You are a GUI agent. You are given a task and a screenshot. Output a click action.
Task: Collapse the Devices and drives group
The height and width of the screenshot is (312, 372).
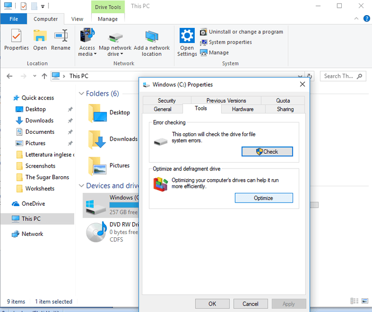pyautogui.click(x=82, y=186)
